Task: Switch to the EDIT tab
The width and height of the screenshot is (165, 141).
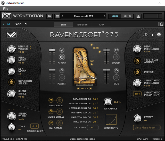Action: (x=63, y=25)
